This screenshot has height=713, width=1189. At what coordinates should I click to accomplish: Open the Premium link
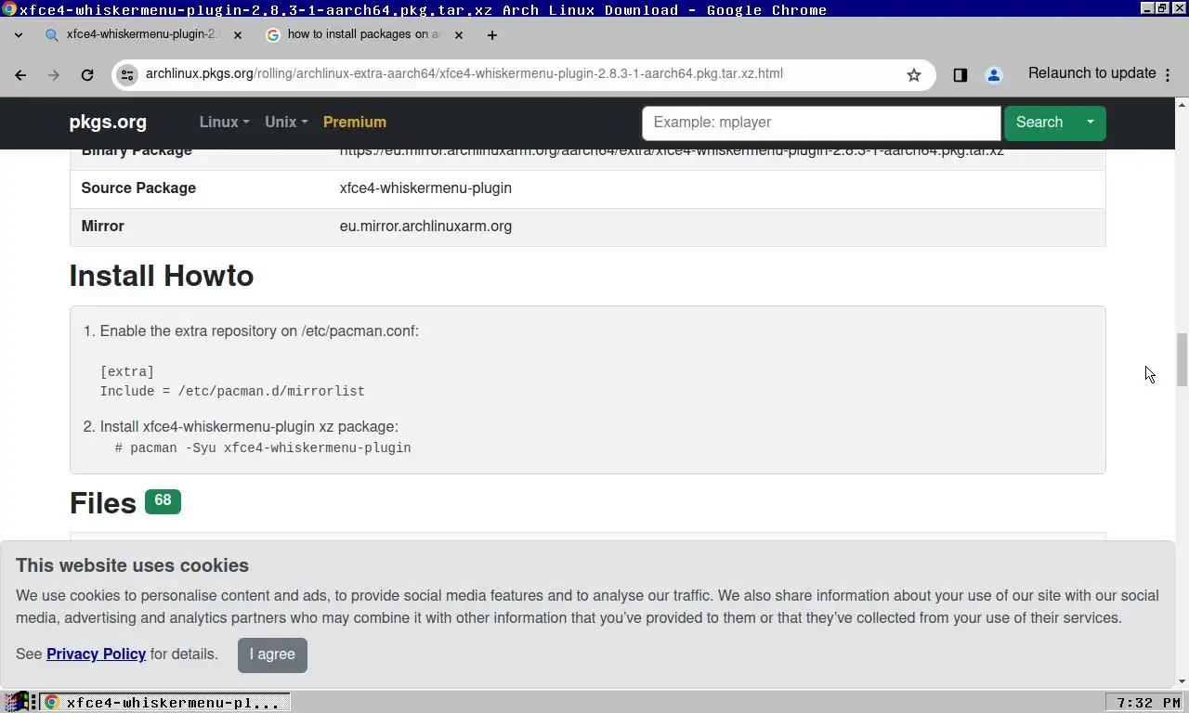[355, 122]
